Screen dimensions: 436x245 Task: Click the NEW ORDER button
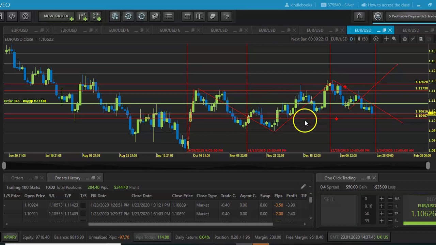[x=56, y=16]
